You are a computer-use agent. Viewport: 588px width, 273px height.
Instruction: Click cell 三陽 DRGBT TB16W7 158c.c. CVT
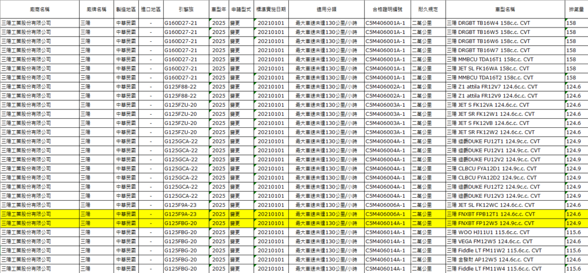(505, 50)
